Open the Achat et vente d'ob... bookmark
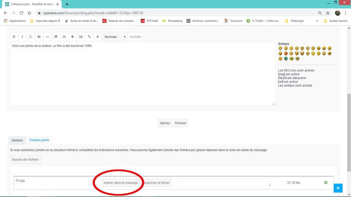The height and width of the screenshot is (197, 351). pyautogui.click(x=82, y=21)
